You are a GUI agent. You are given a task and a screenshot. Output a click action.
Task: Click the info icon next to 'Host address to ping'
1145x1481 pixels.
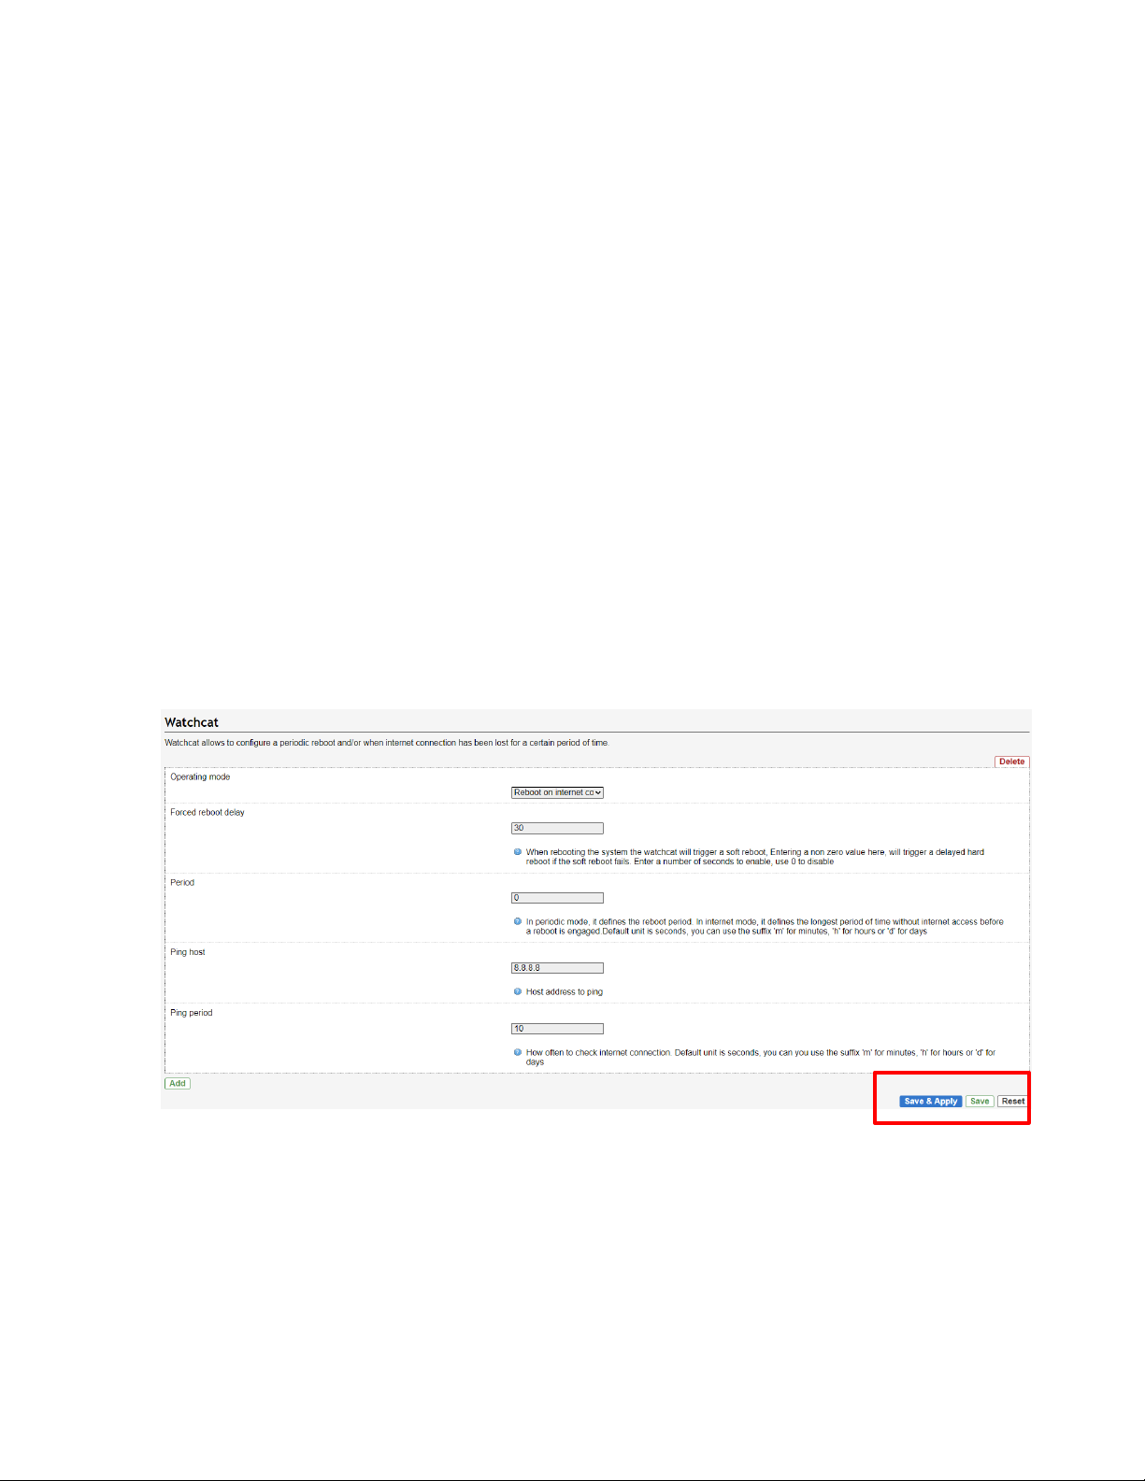tap(518, 991)
